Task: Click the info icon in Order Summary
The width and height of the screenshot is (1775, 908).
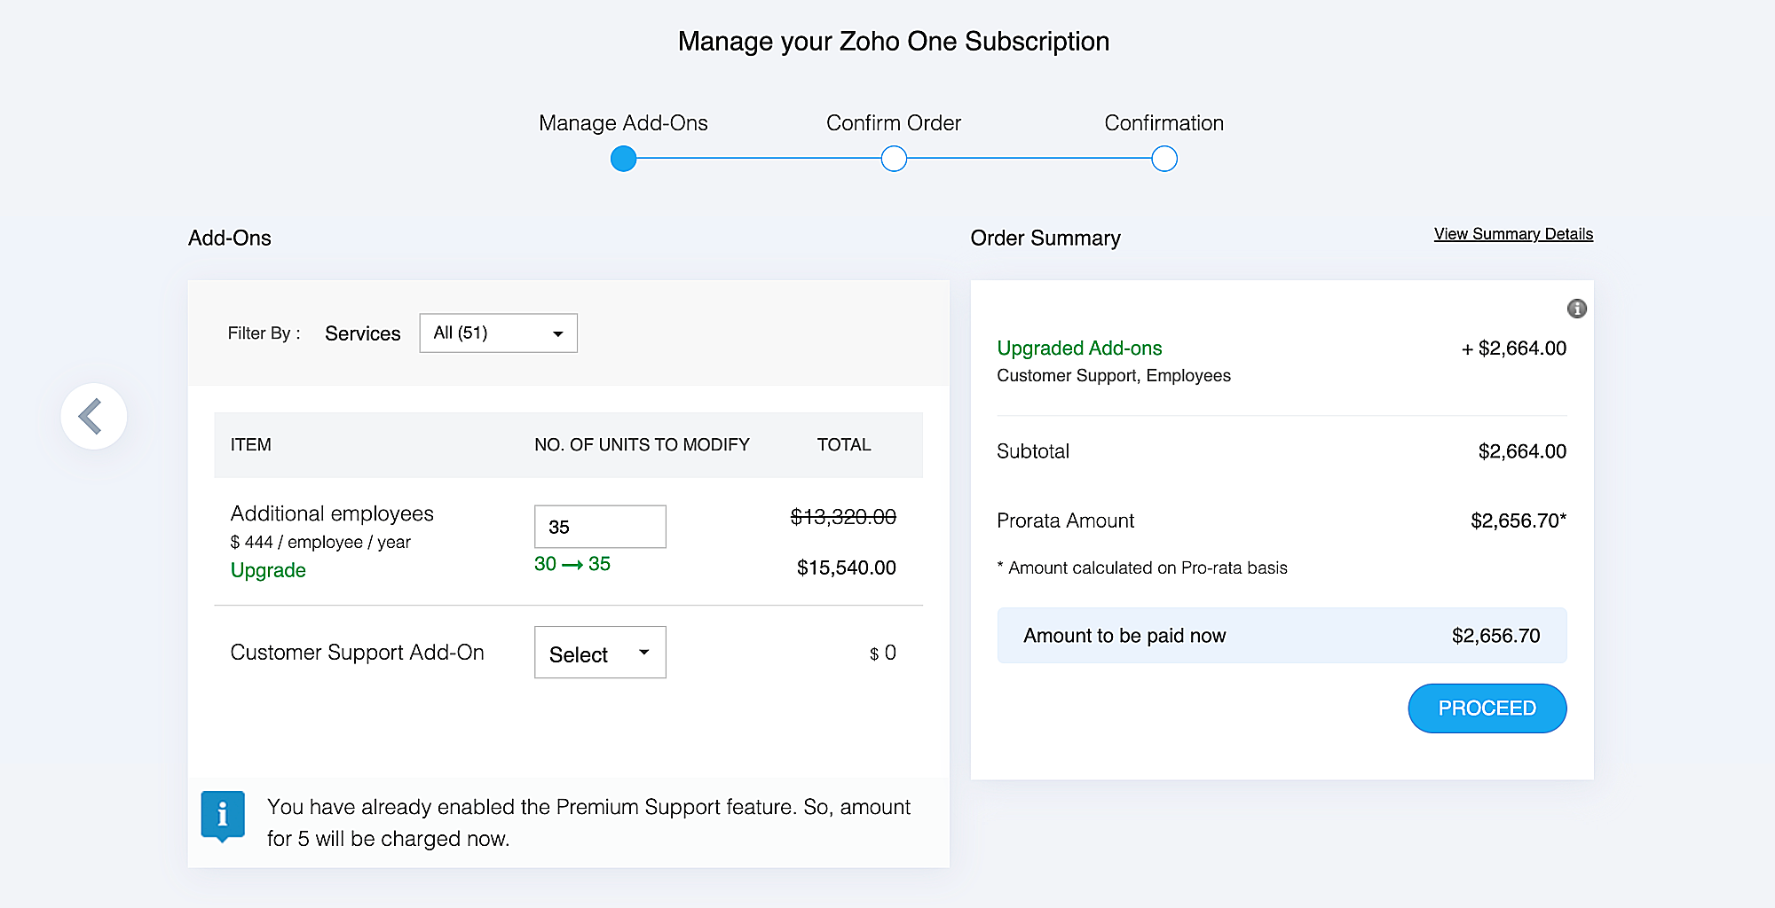Action: pos(1576,309)
